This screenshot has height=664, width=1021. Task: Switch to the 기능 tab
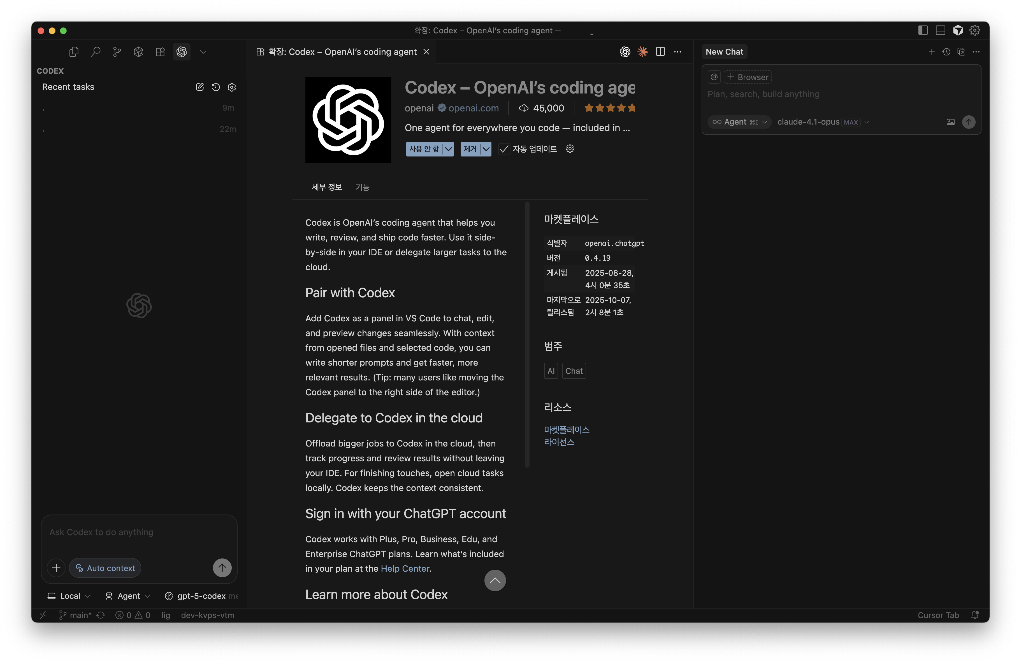pyautogui.click(x=362, y=187)
